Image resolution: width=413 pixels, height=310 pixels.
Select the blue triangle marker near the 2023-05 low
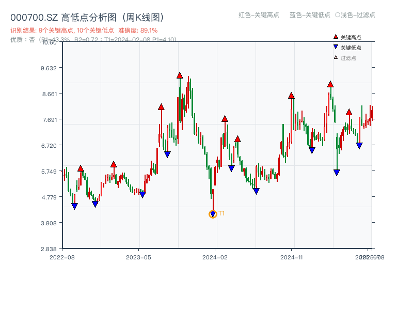click(144, 195)
